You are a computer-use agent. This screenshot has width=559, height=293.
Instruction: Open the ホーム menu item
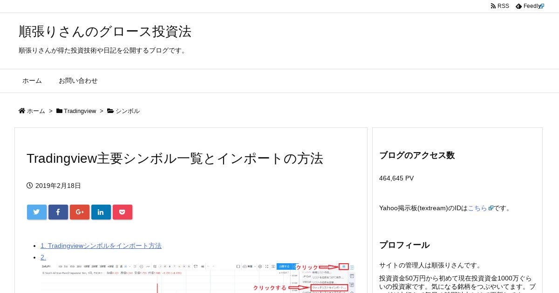[32, 81]
